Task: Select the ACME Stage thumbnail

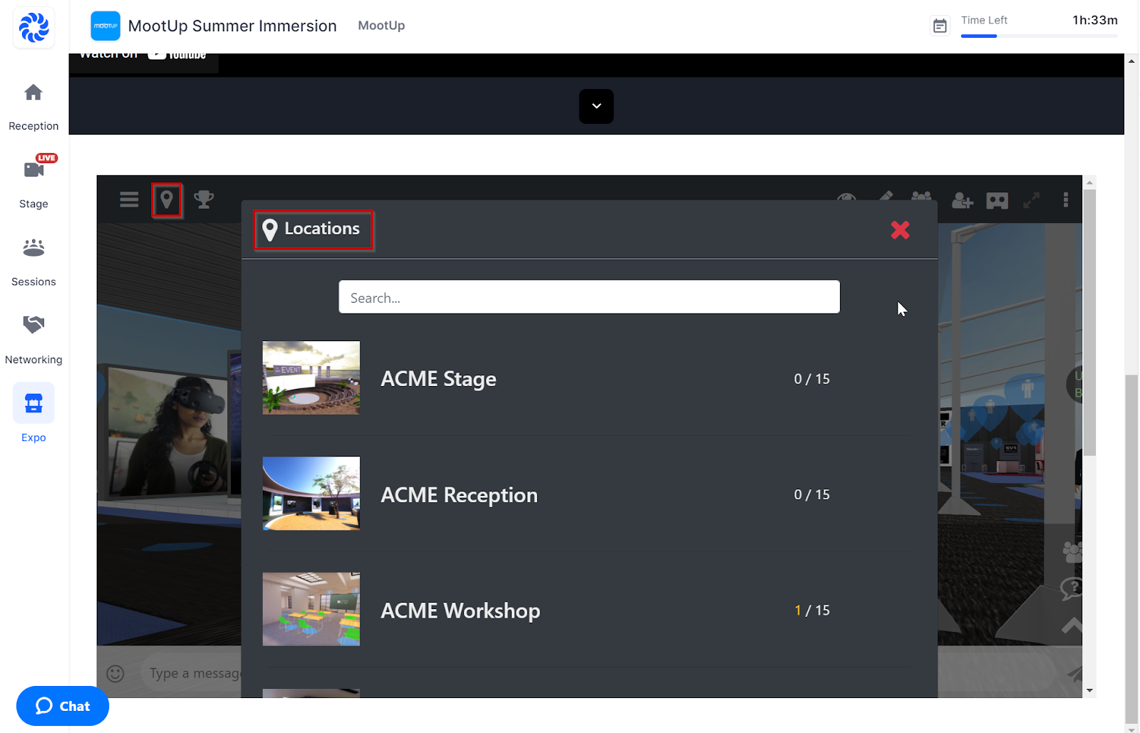Action: pyautogui.click(x=311, y=378)
